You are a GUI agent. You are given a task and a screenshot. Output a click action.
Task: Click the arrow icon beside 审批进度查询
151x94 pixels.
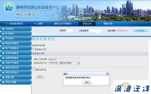tap(3, 43)
